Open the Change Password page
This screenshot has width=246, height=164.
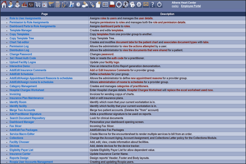point(20,54)
